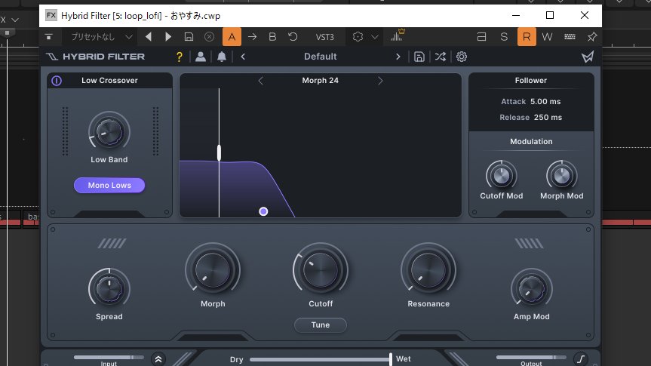This screenshot has height=366, width=651.
Task: Open the preset name dropdown
Action: [101, 37]
